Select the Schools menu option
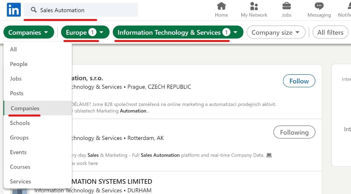This screenshot has height=194, width=351. 20,123
